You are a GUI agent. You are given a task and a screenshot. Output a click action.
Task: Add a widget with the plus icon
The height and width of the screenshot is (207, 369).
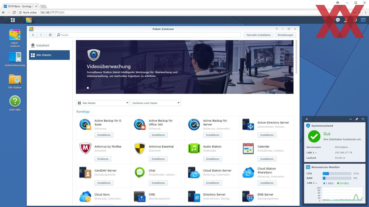(x=307, y=119)
